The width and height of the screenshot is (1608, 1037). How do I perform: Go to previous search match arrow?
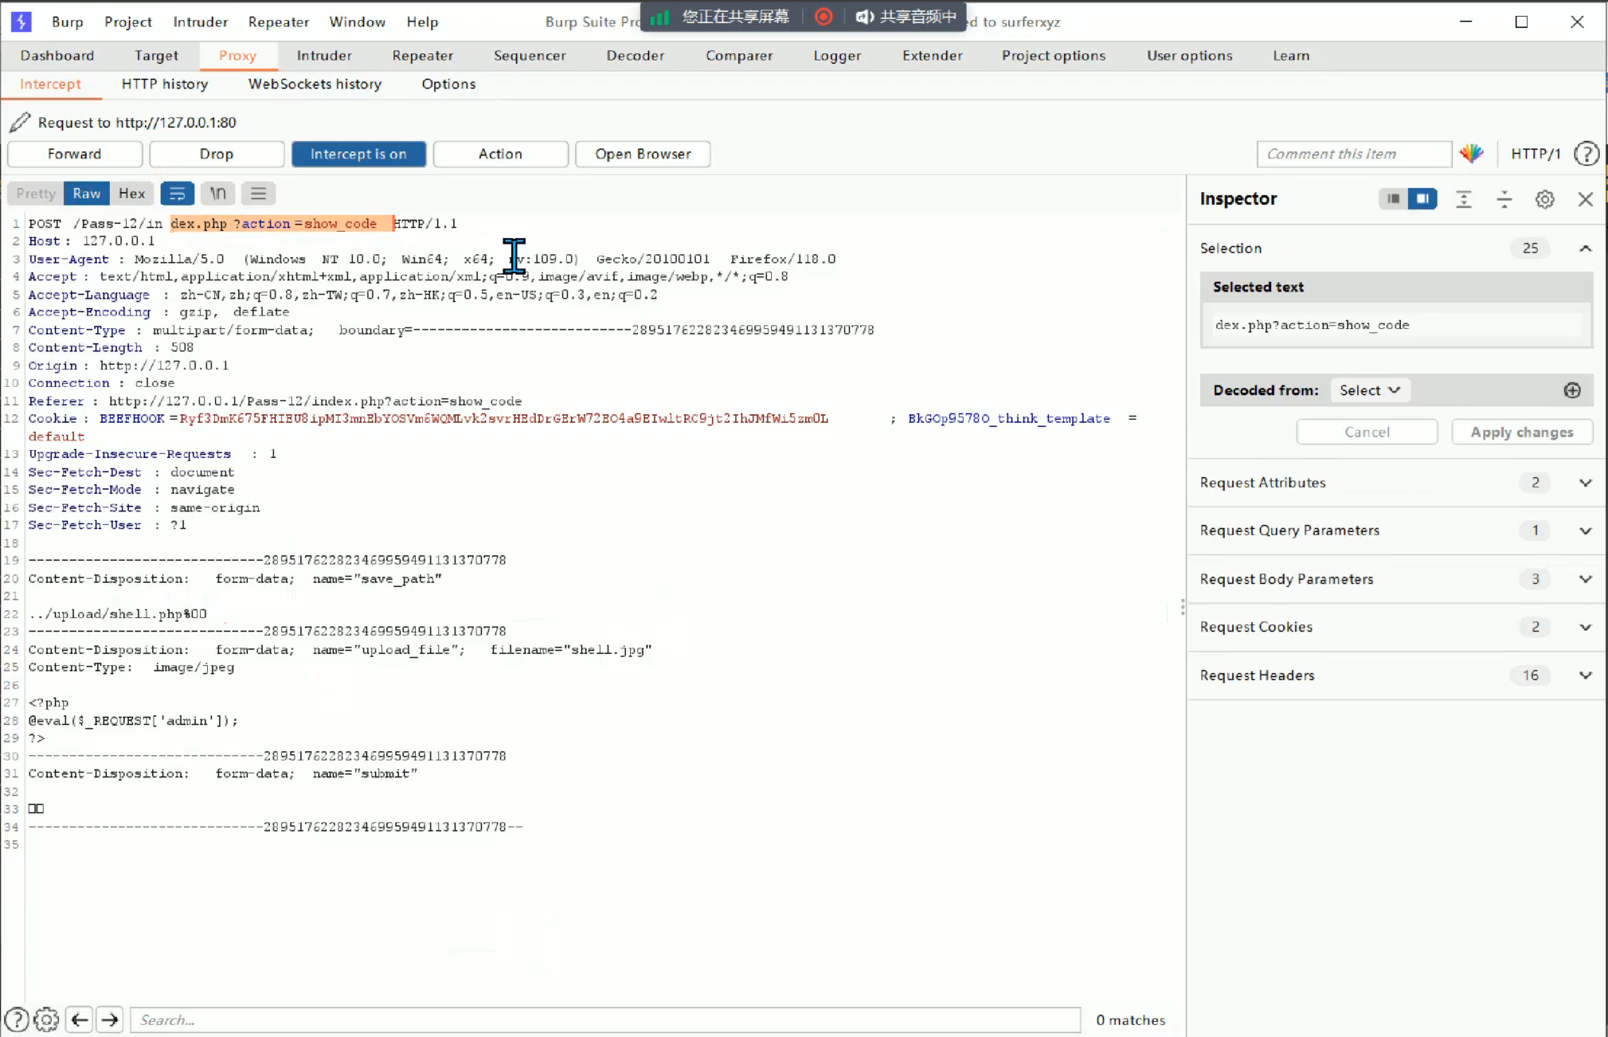[x=79, y=1019]
